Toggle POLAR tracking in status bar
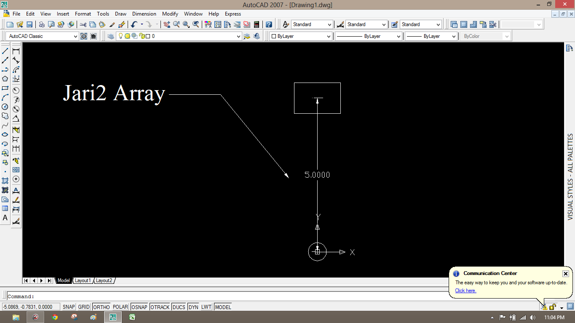Image resolution: width=575 pixels, height=323 pixels. point(120,307)
